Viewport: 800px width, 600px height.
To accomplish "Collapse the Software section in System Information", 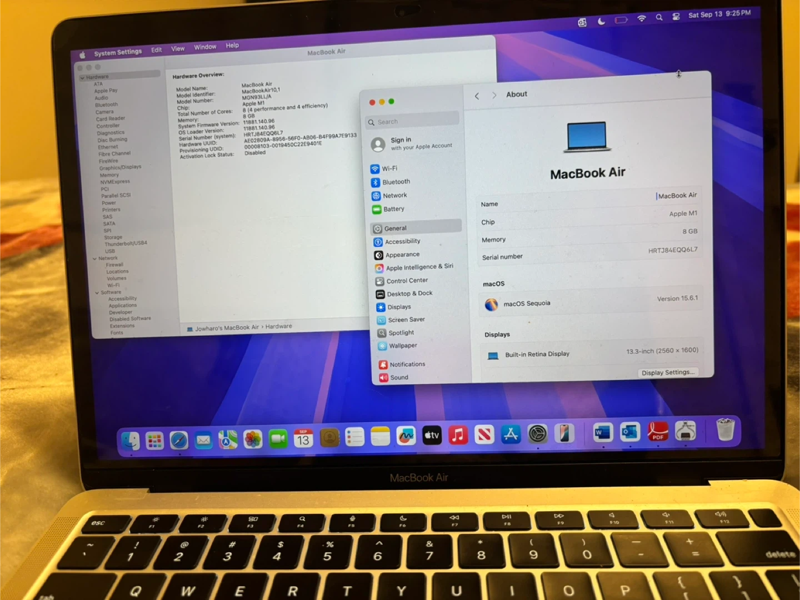I will (x=97, y=292).
